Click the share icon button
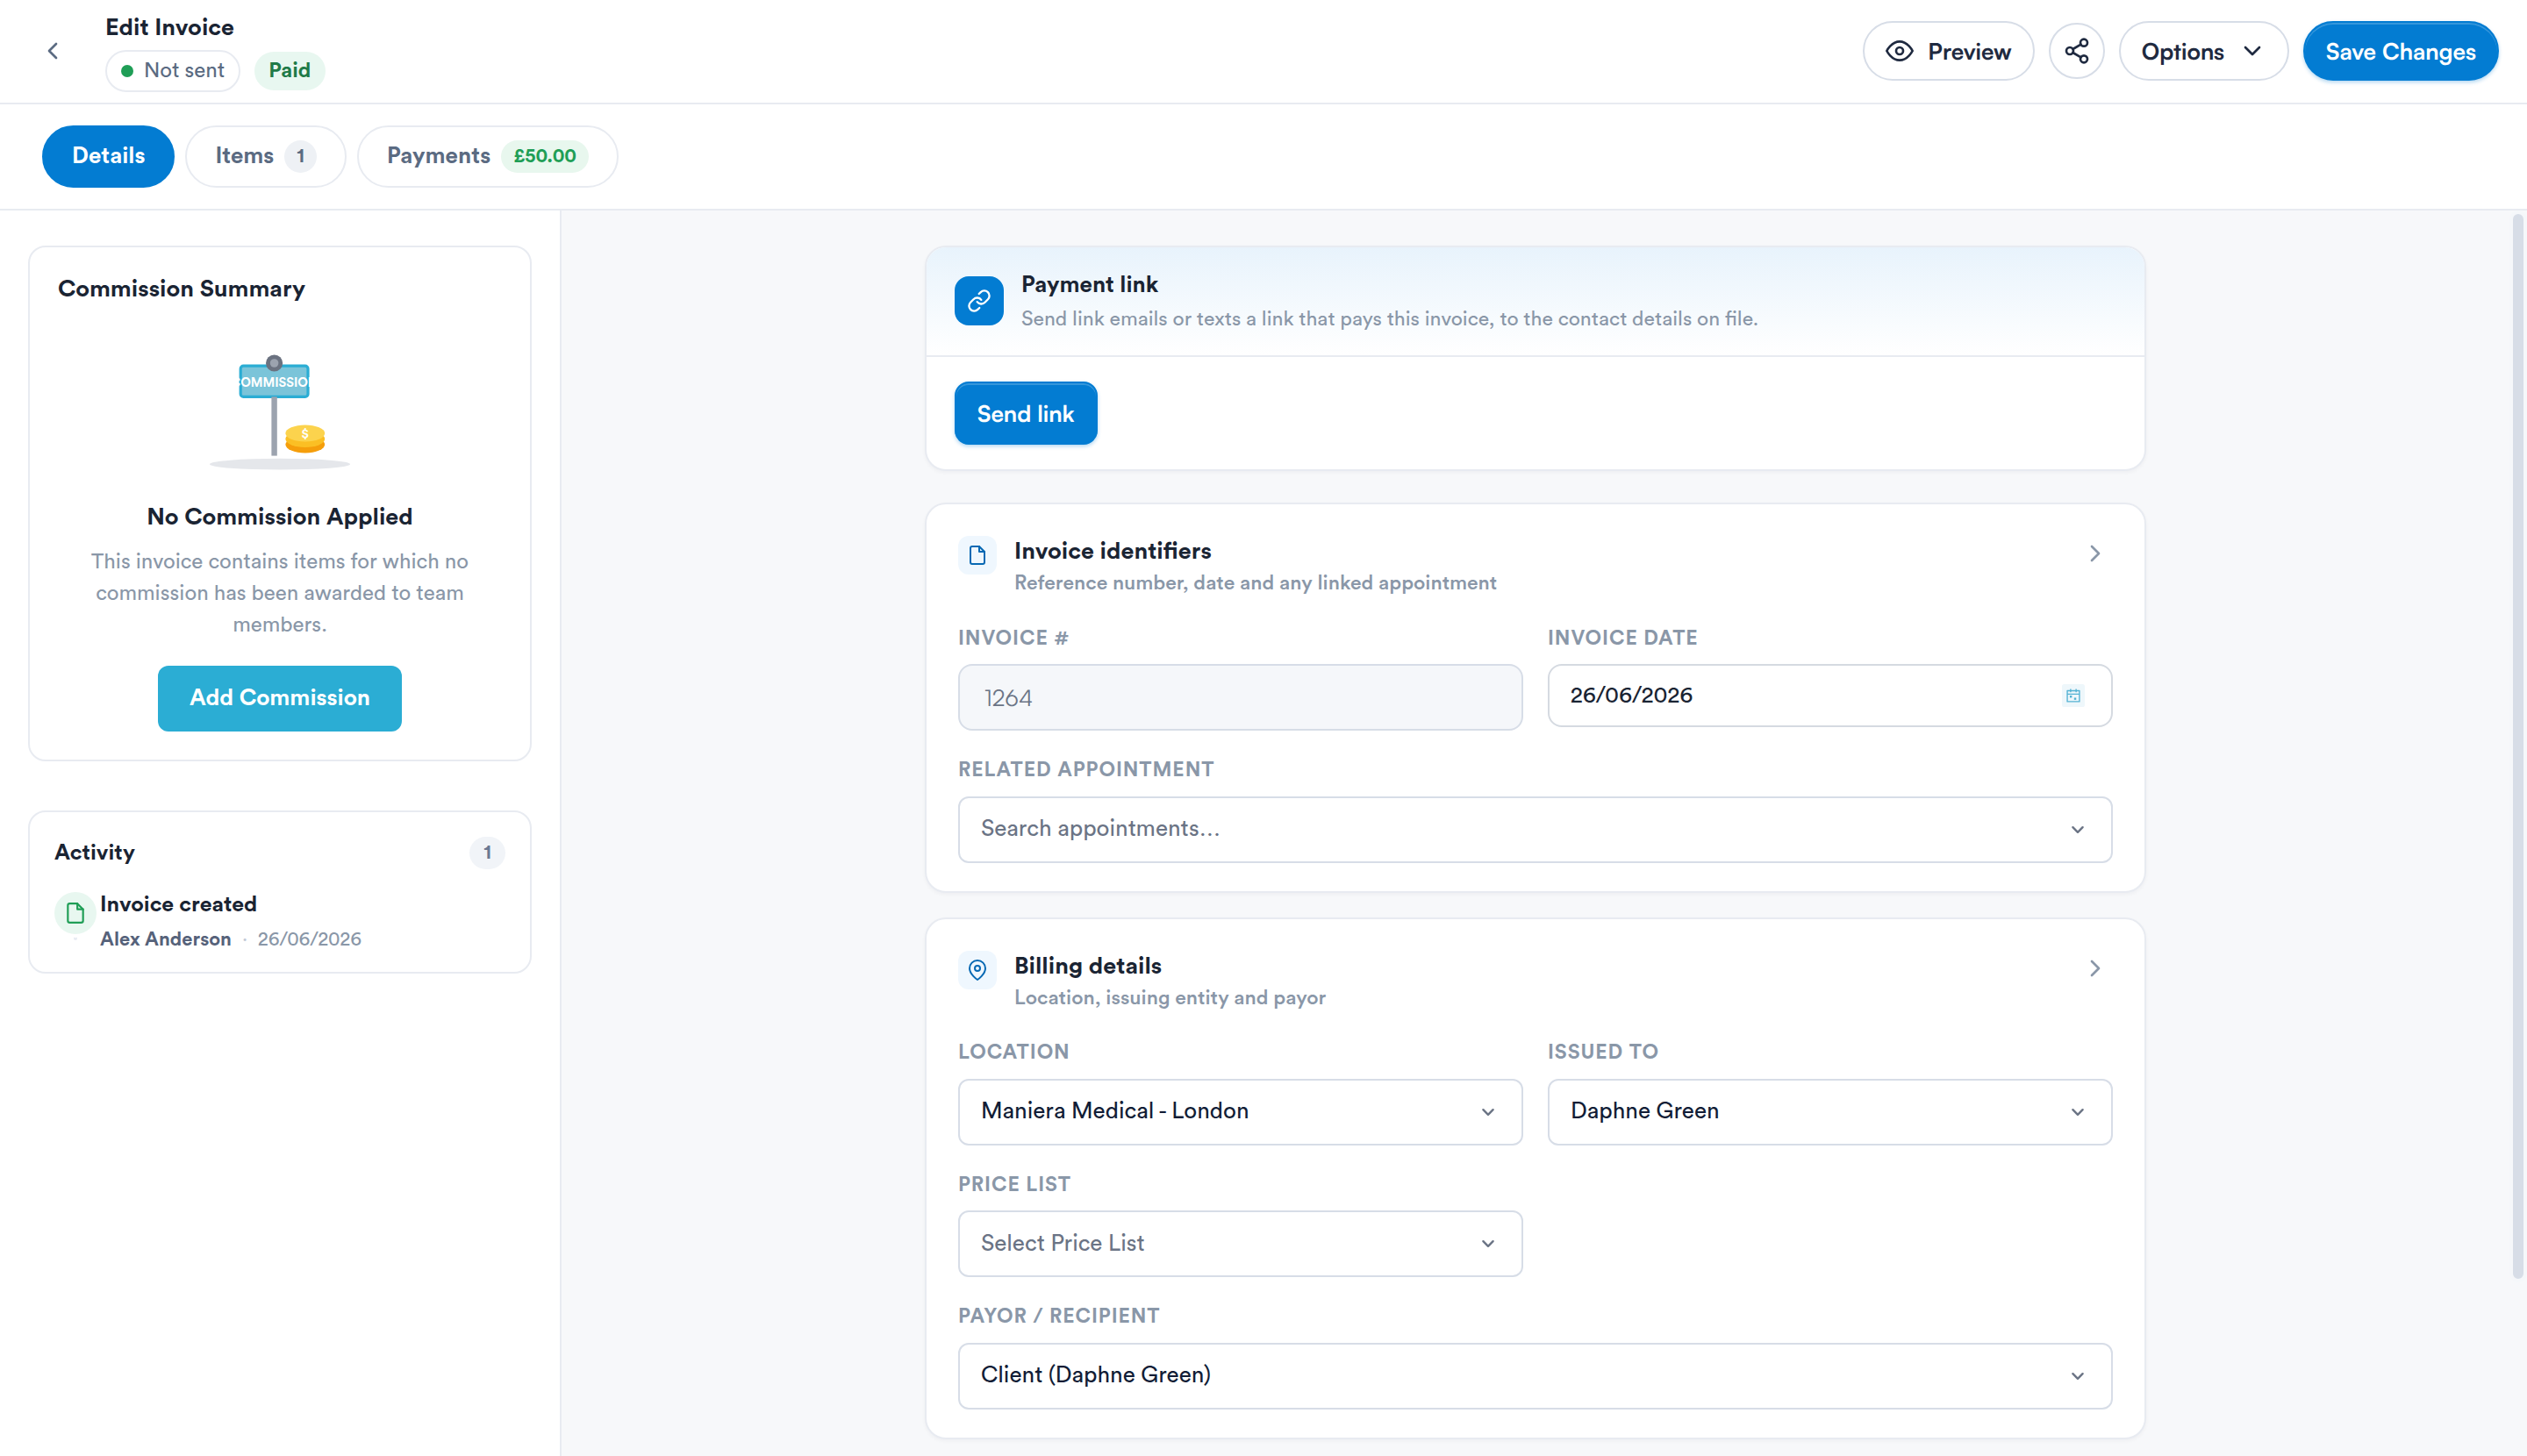The height and width of the screenshot is (1456, 2527). pyautogui.click(x=2076, y=51)
